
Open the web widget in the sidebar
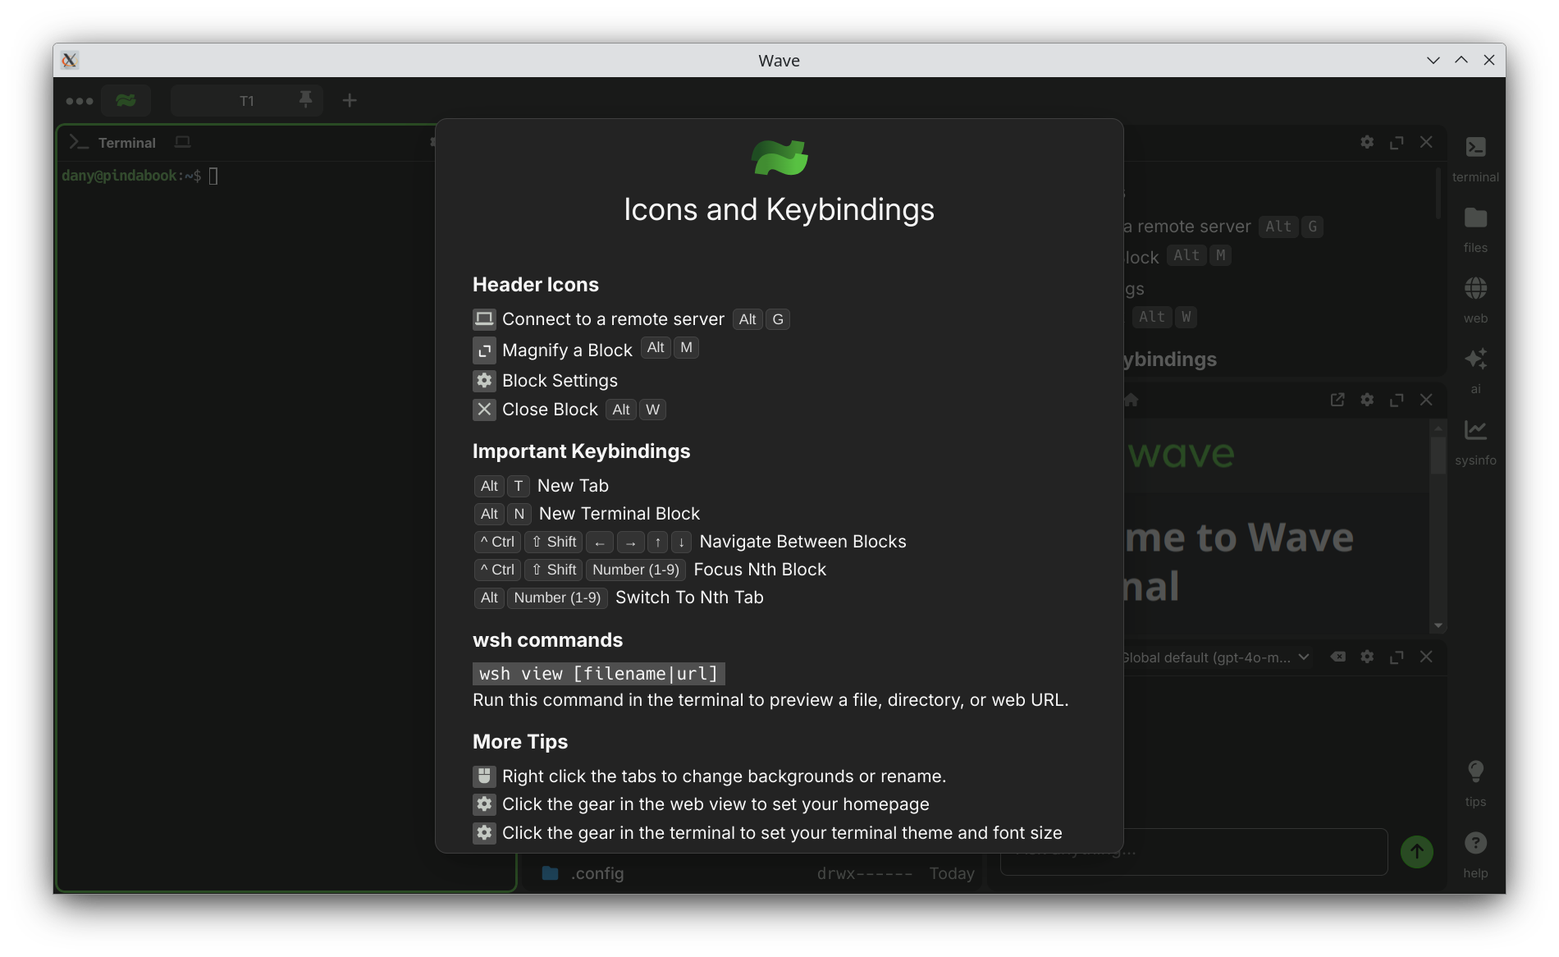[1474, 300]
